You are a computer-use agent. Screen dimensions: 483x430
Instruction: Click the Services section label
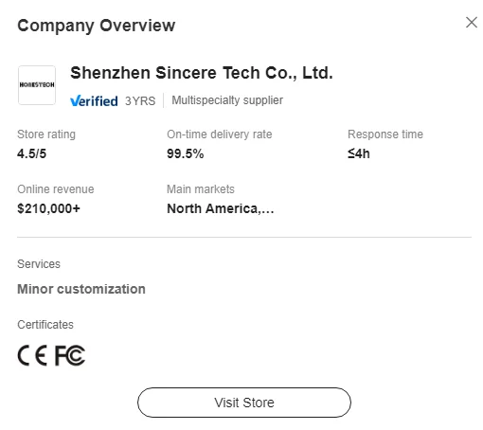click(x=39, y=264)
